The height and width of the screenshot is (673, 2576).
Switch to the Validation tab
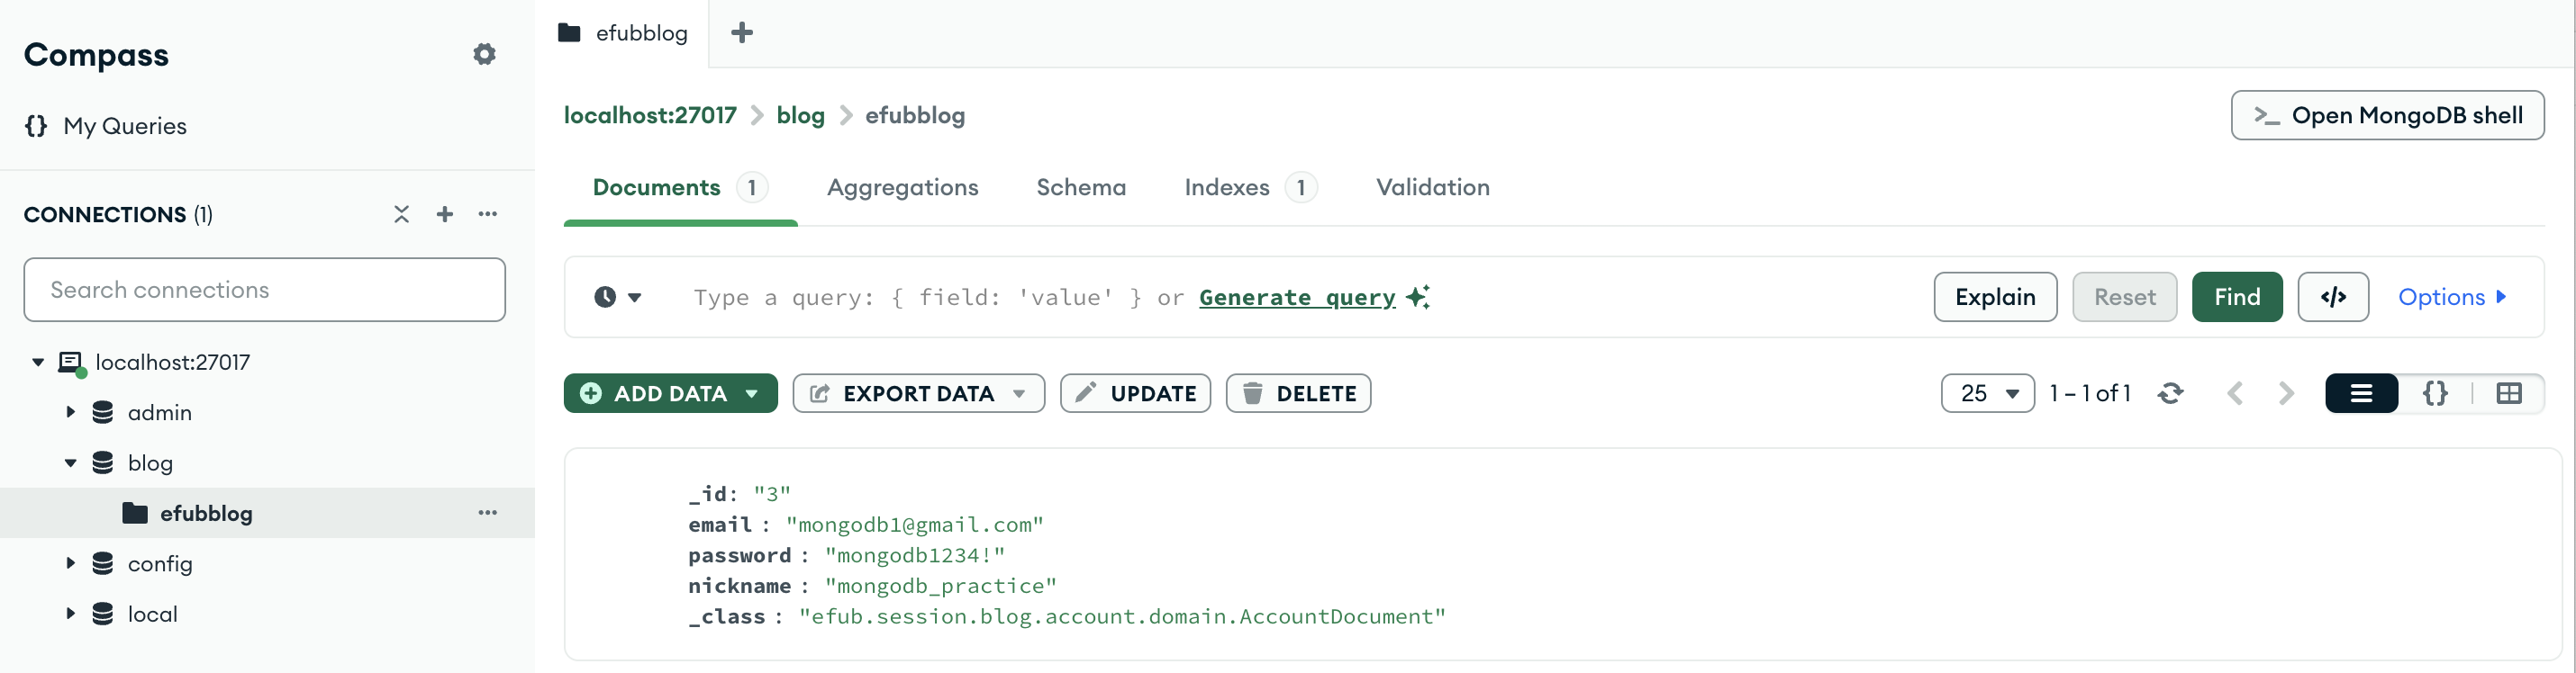coord(1432,188)
